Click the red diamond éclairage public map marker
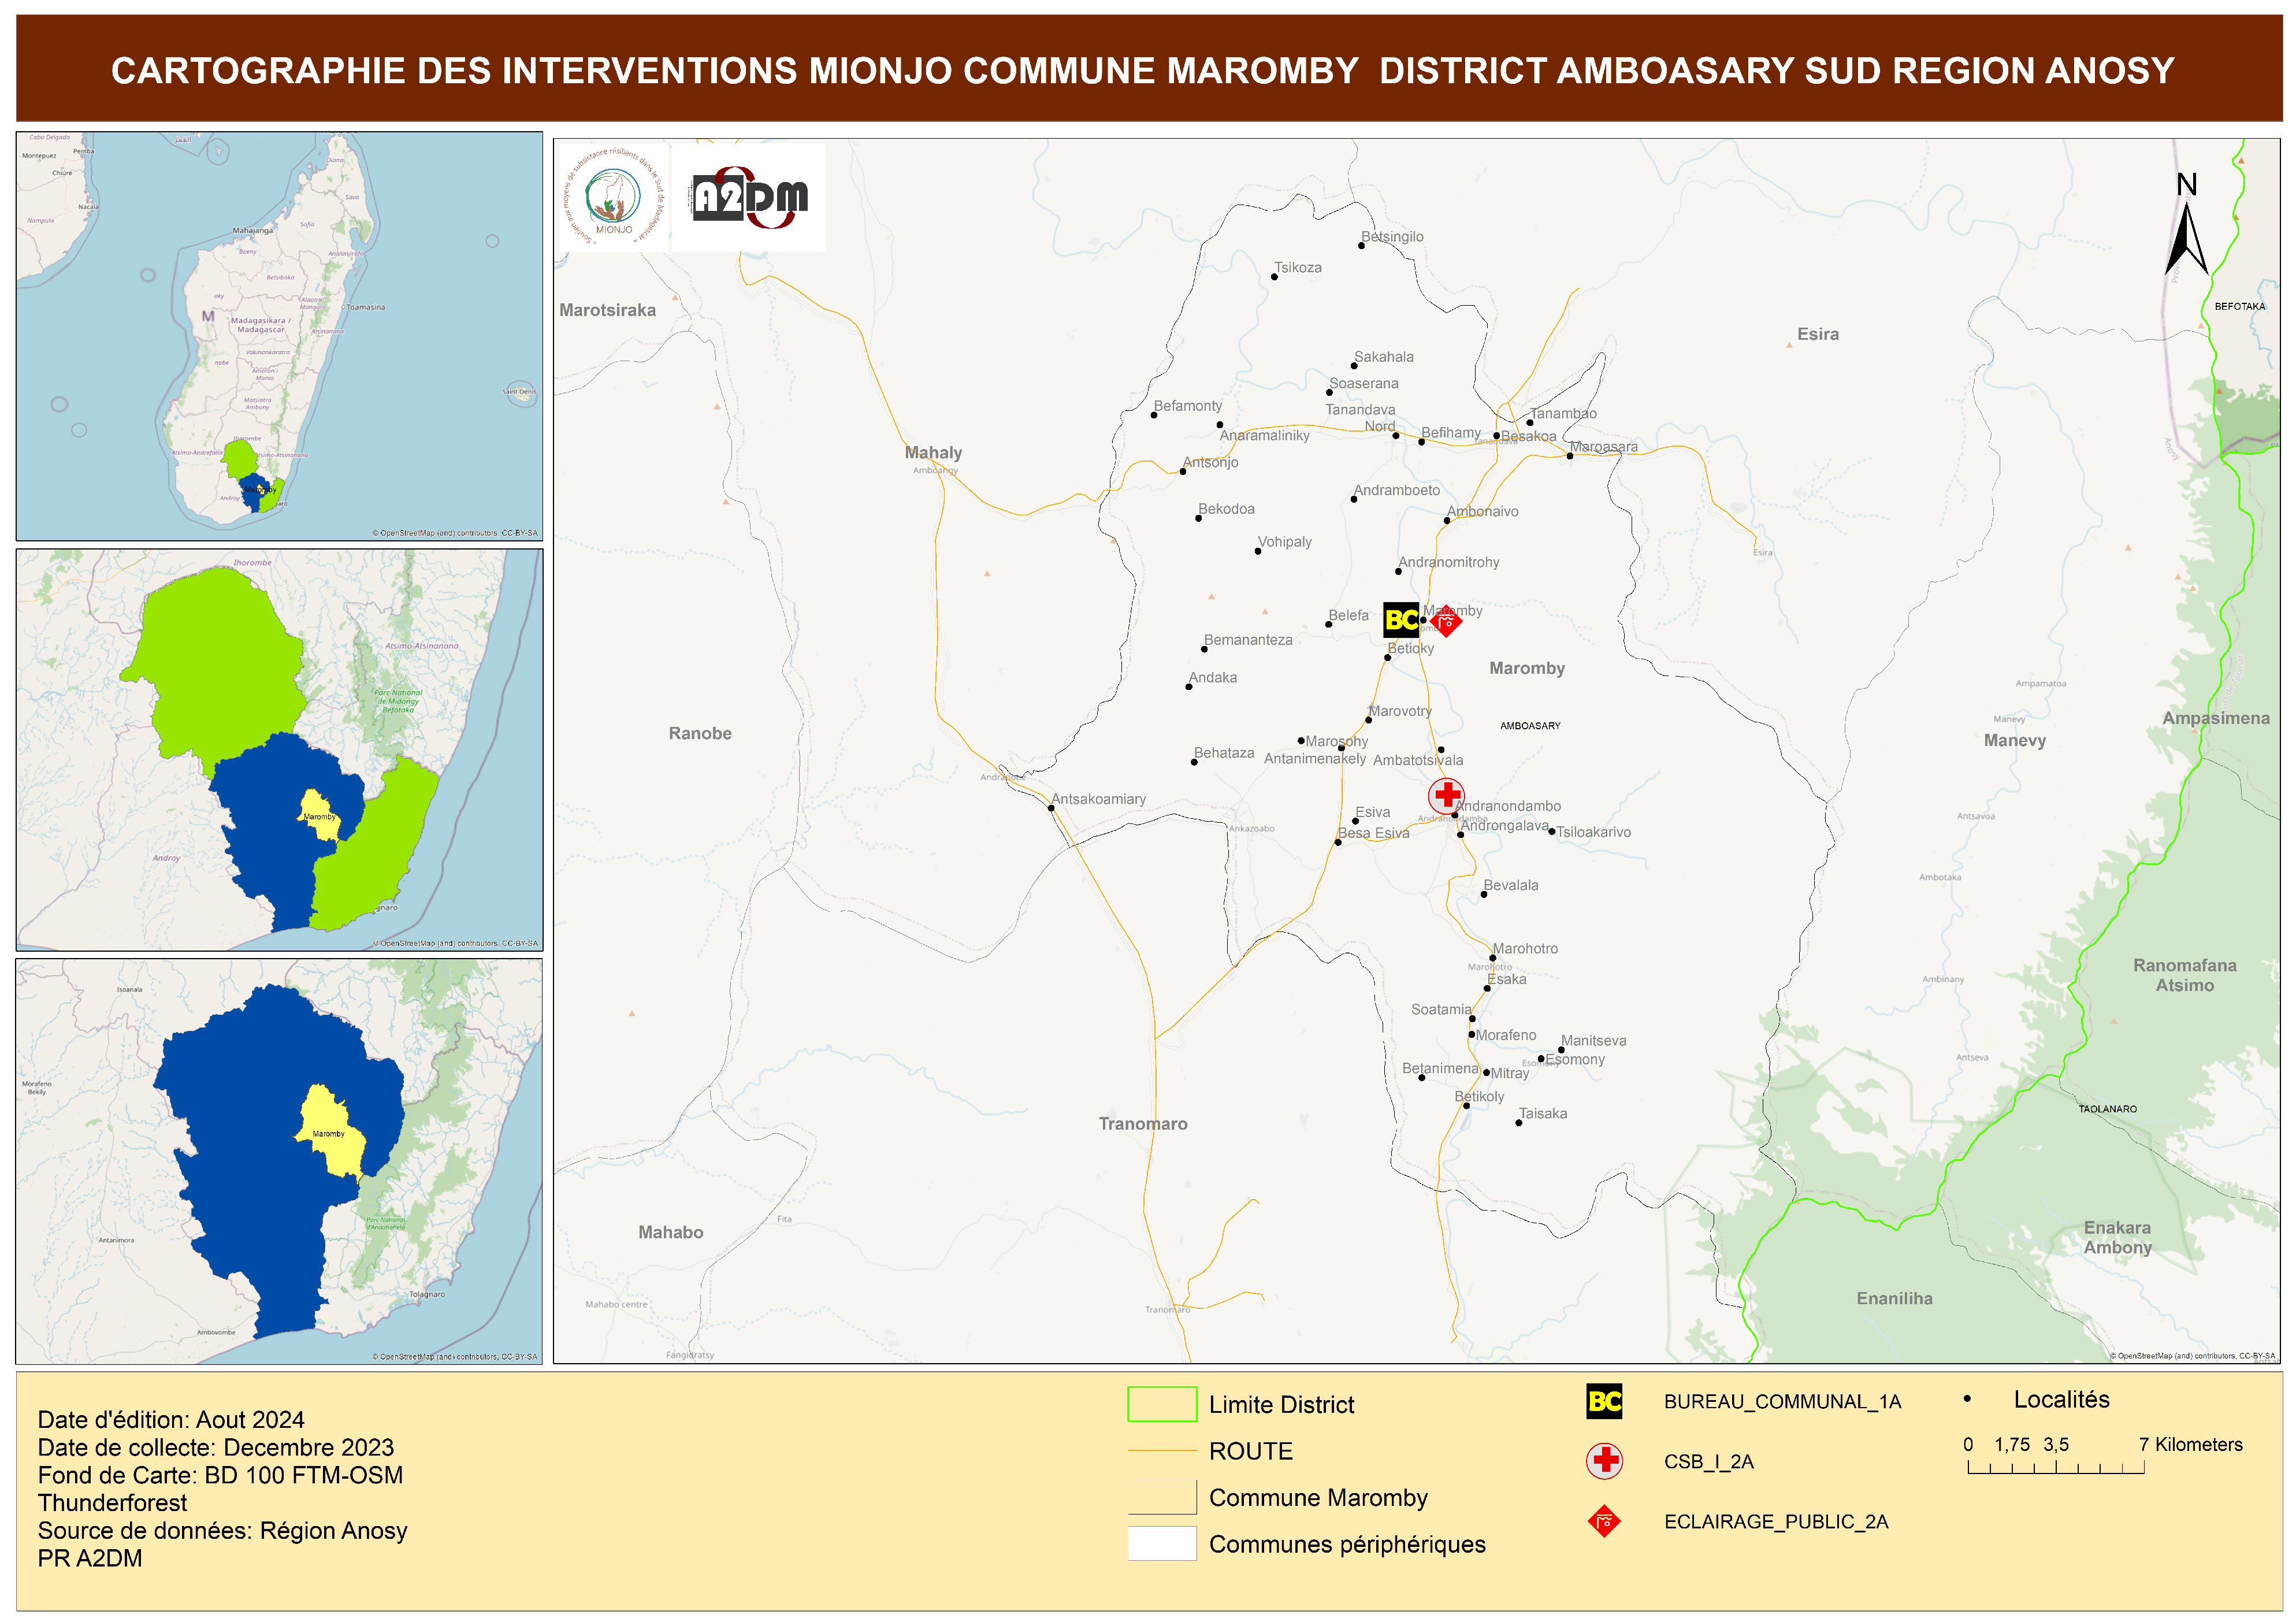 1446,622
